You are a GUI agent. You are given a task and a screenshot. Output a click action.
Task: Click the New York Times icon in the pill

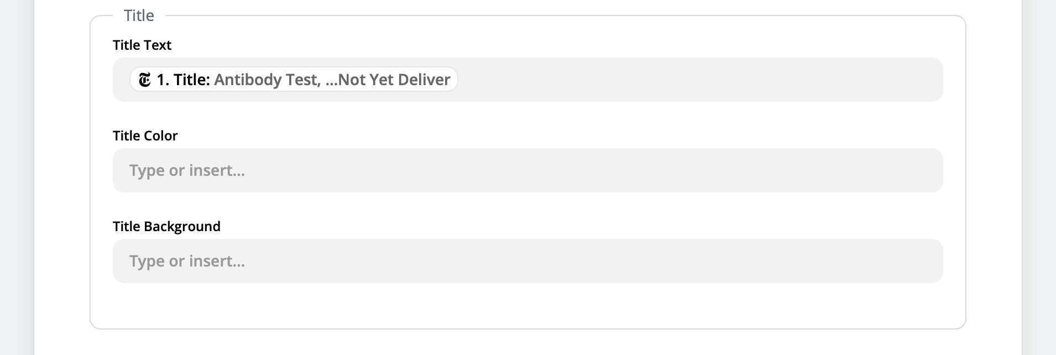tap(145, 80)
